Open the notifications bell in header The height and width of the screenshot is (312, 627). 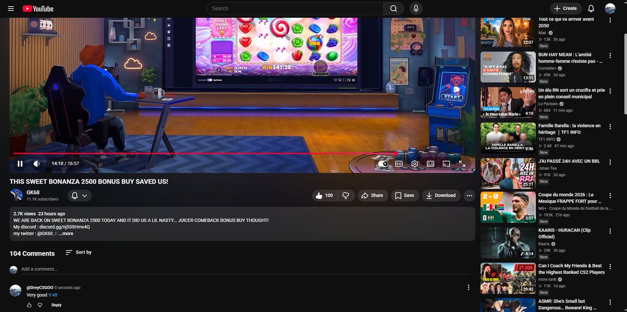click(x=591, y=8)
